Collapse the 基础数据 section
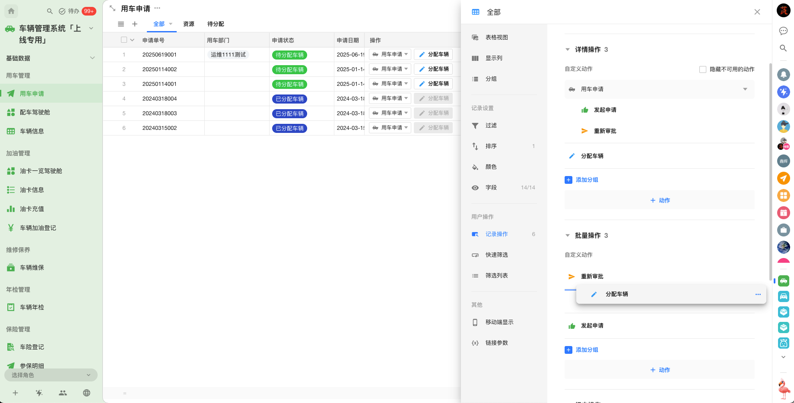 (92, 58)
